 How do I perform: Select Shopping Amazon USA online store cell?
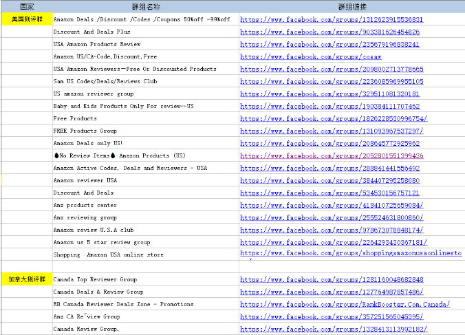tap(146, 255)
